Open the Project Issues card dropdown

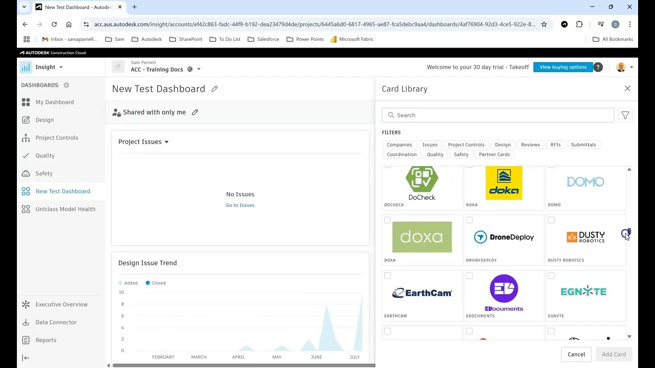pos(166,142)
